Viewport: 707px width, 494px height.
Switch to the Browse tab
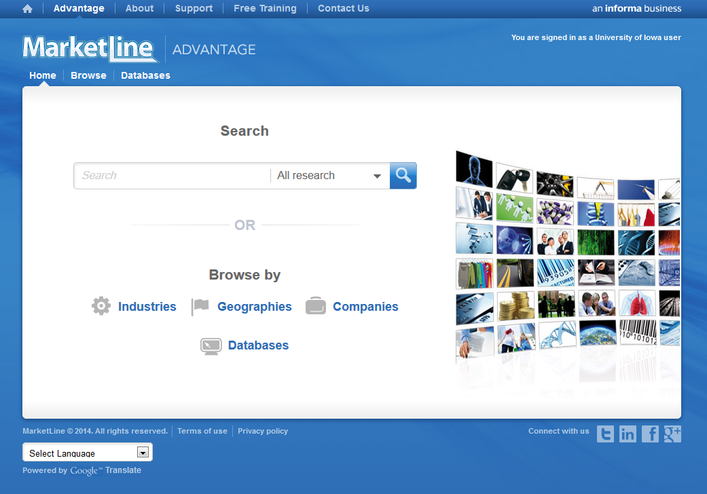pos(88,75)
